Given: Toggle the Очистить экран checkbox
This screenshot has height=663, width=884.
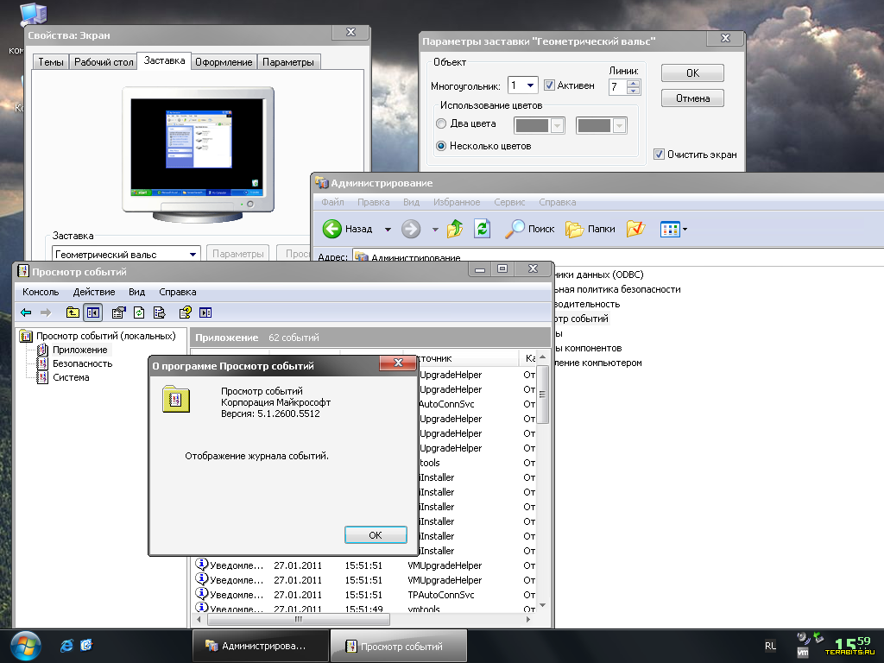Looking at the screenshot, I should click(660, 155).
